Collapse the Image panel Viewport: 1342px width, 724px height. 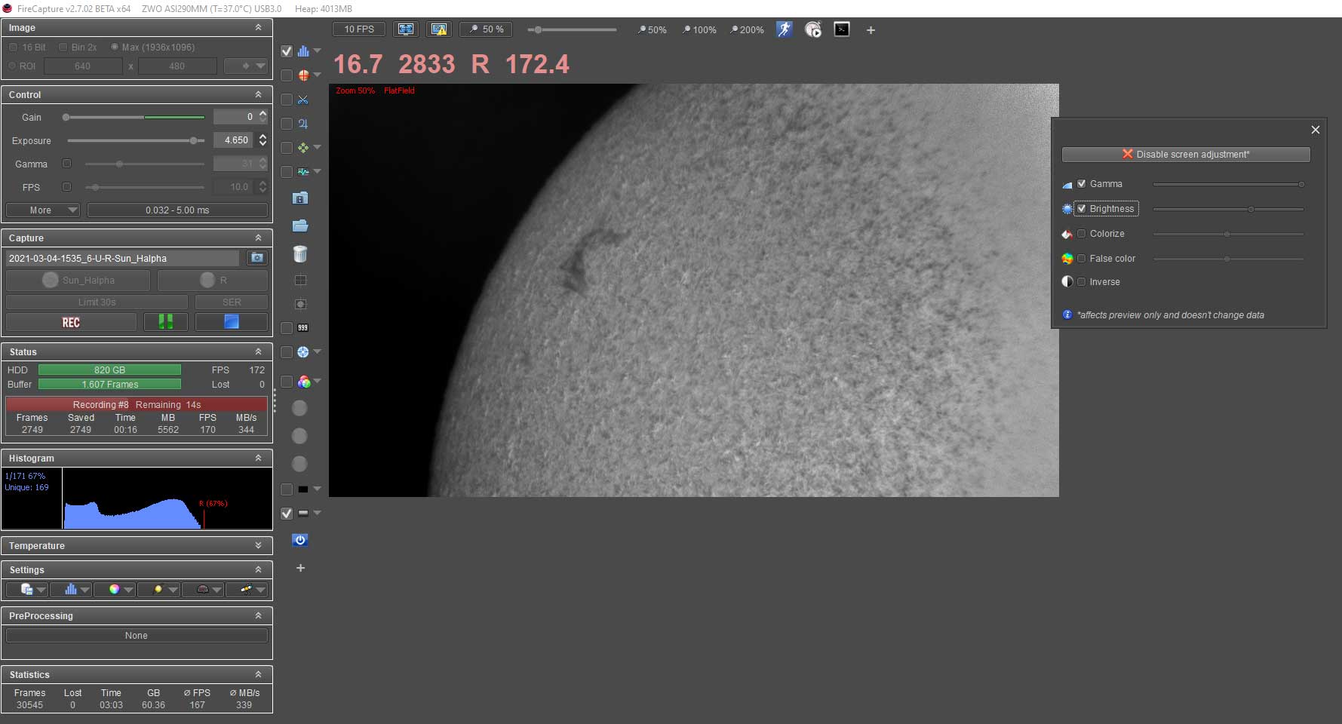click(x=258, y=28)
